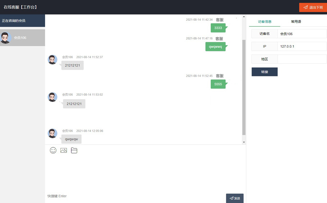This screenshot has height=203, width=327.
Task: Click the 退出下班 logout button
Action: [x=313, y=7]
